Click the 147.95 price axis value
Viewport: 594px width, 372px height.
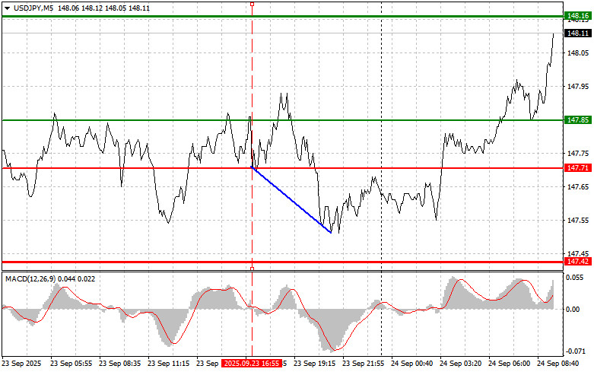click(578, 87)
